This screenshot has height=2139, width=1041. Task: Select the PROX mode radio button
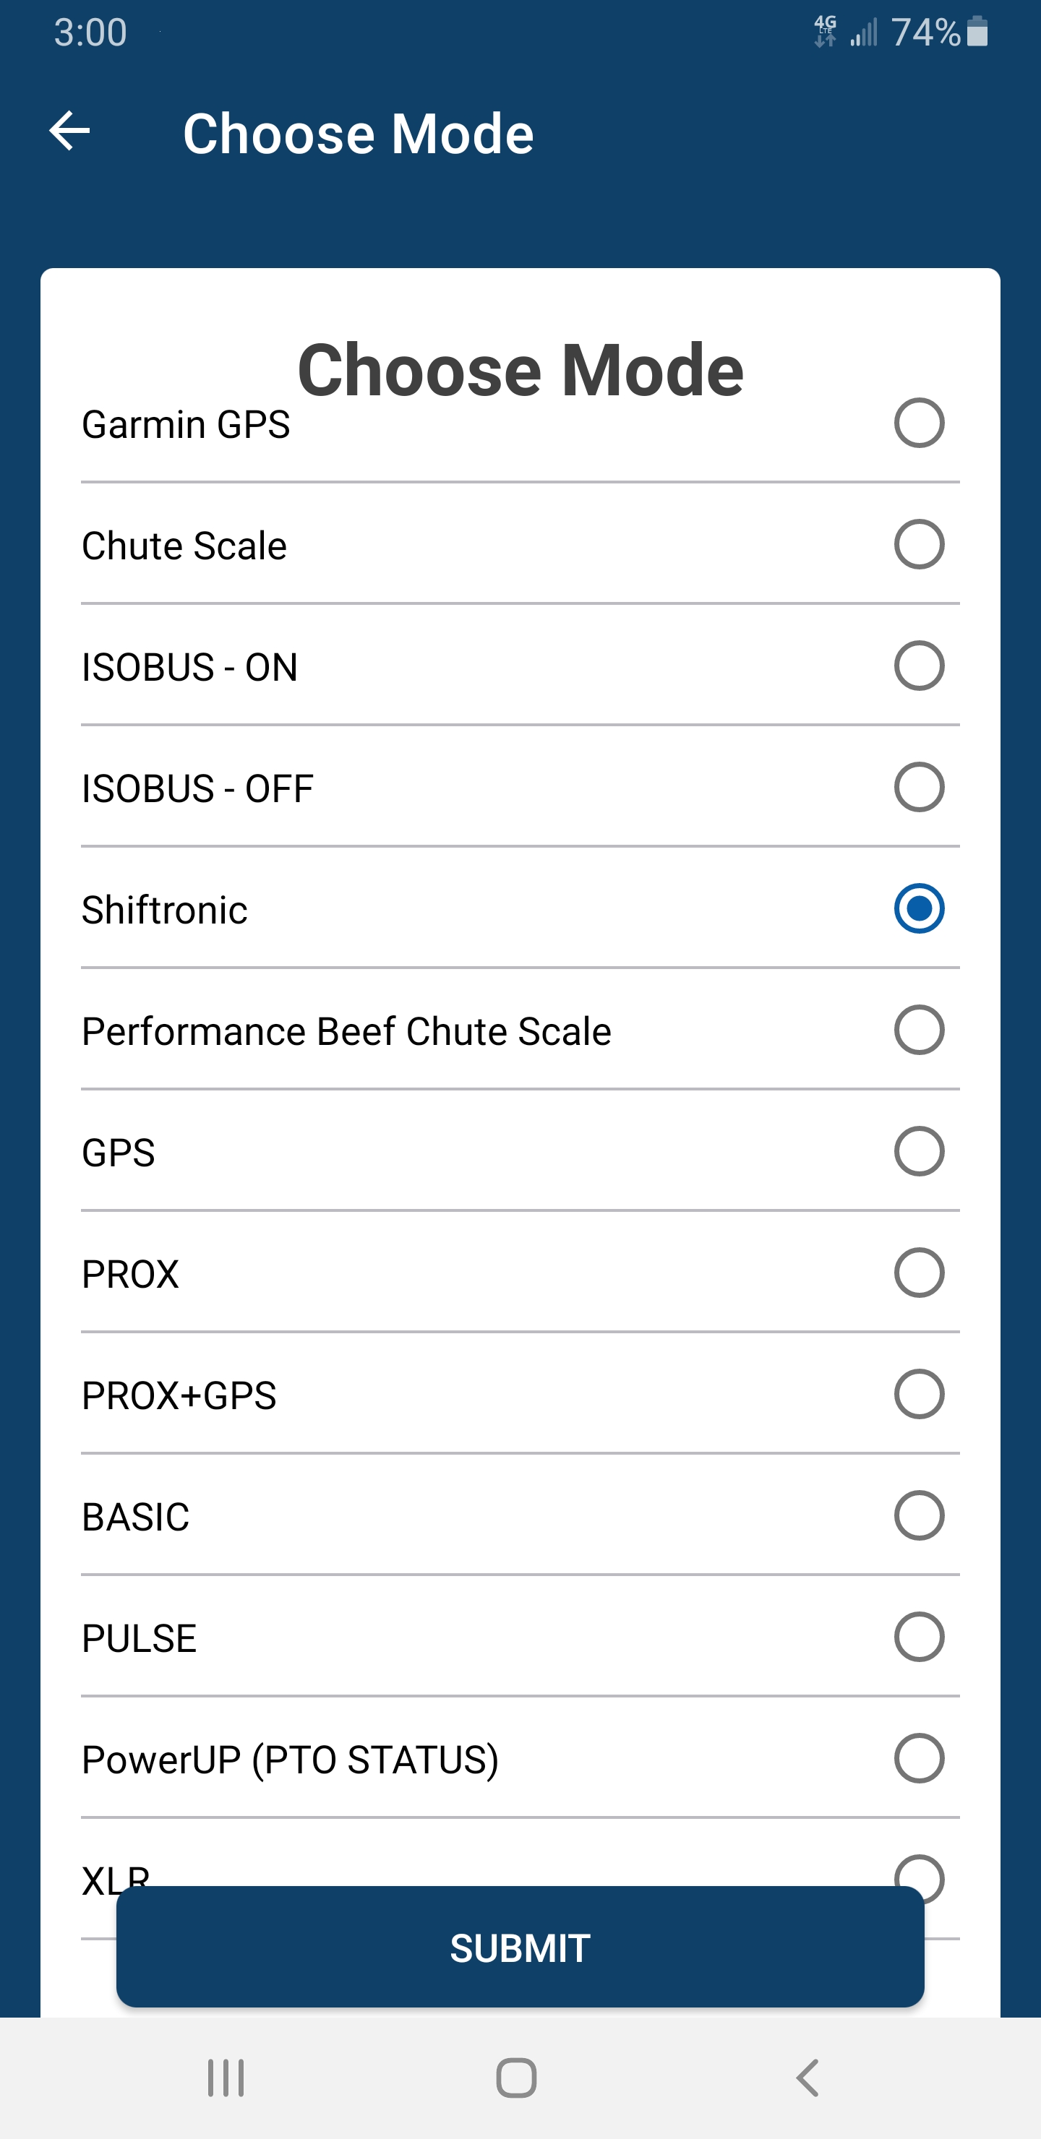tap(918, 1272)
